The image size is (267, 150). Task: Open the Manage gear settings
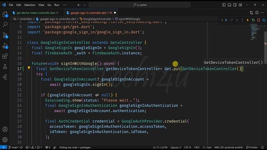pos(5,140)
